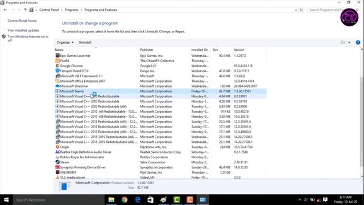364x205 pixels.
Task: Click the VALORANT program icon
Action: pyautogui.click(x=57, y=172)
